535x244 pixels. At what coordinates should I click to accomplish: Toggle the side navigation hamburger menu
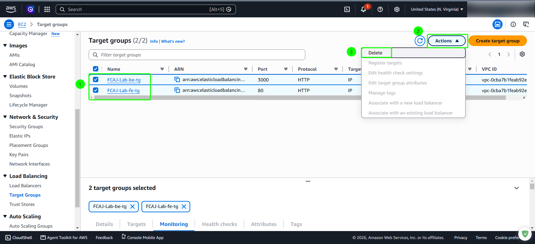pos(9,24)
